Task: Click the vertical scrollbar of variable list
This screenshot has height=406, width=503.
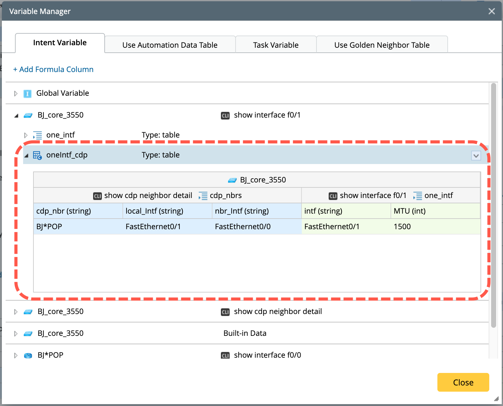Action: pyautogui.click(x=493, y=206)
